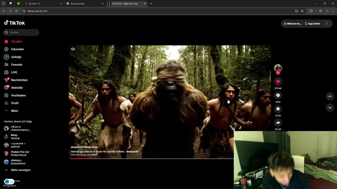Go to Profil page
This screenshot has width=337, height=189.
click(x=14, y=103)
